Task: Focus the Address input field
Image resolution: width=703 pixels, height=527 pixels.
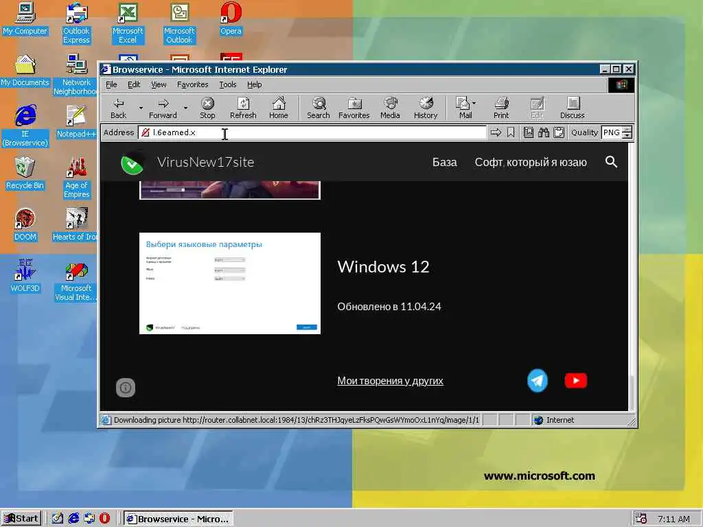Action: (x=312, y=132)
